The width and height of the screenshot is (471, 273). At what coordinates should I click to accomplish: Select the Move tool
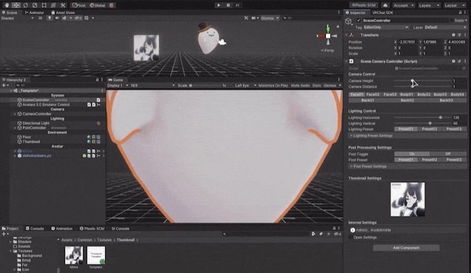16,5
